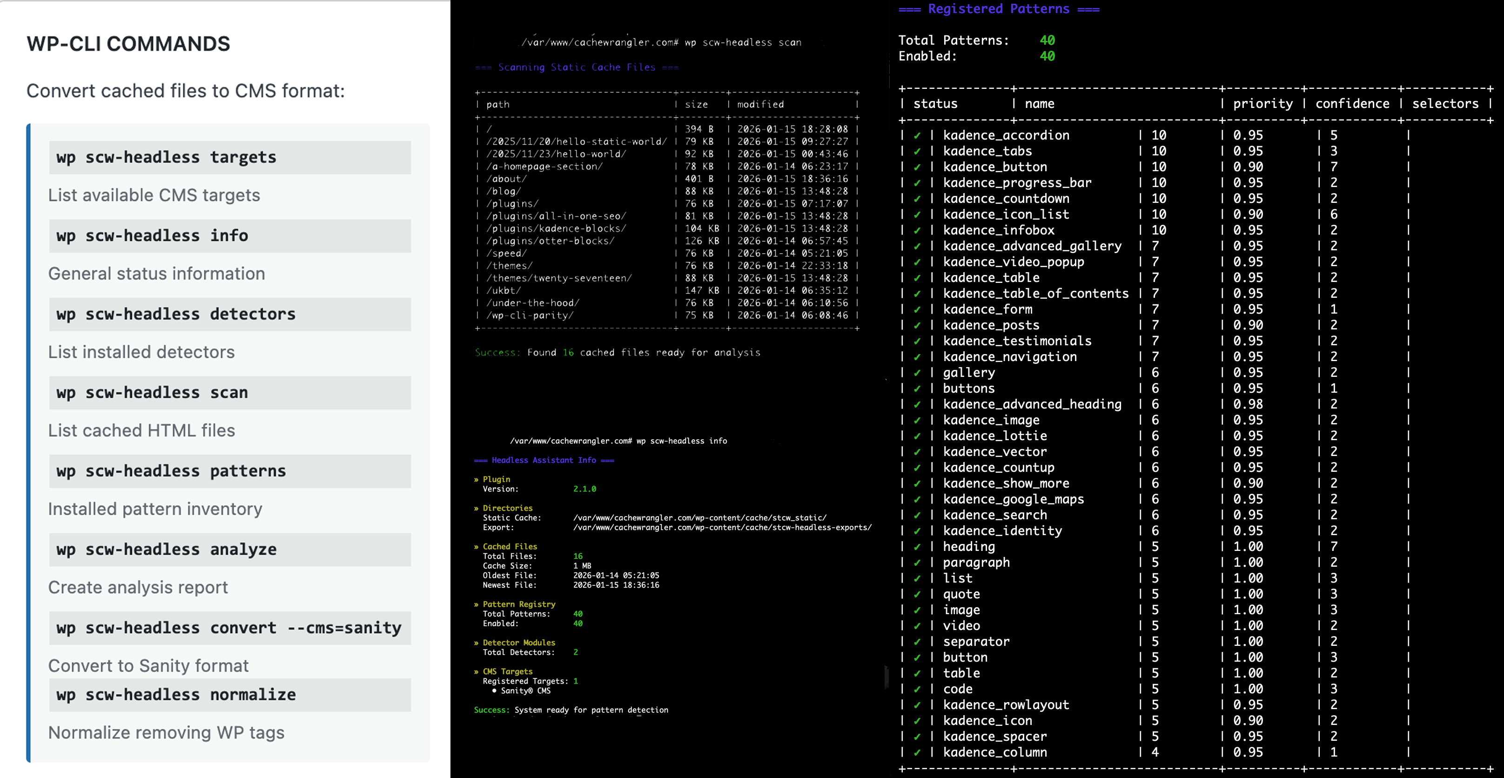
Task: Toggle the heading pattern's enabled status
Action: pos(918,546)
